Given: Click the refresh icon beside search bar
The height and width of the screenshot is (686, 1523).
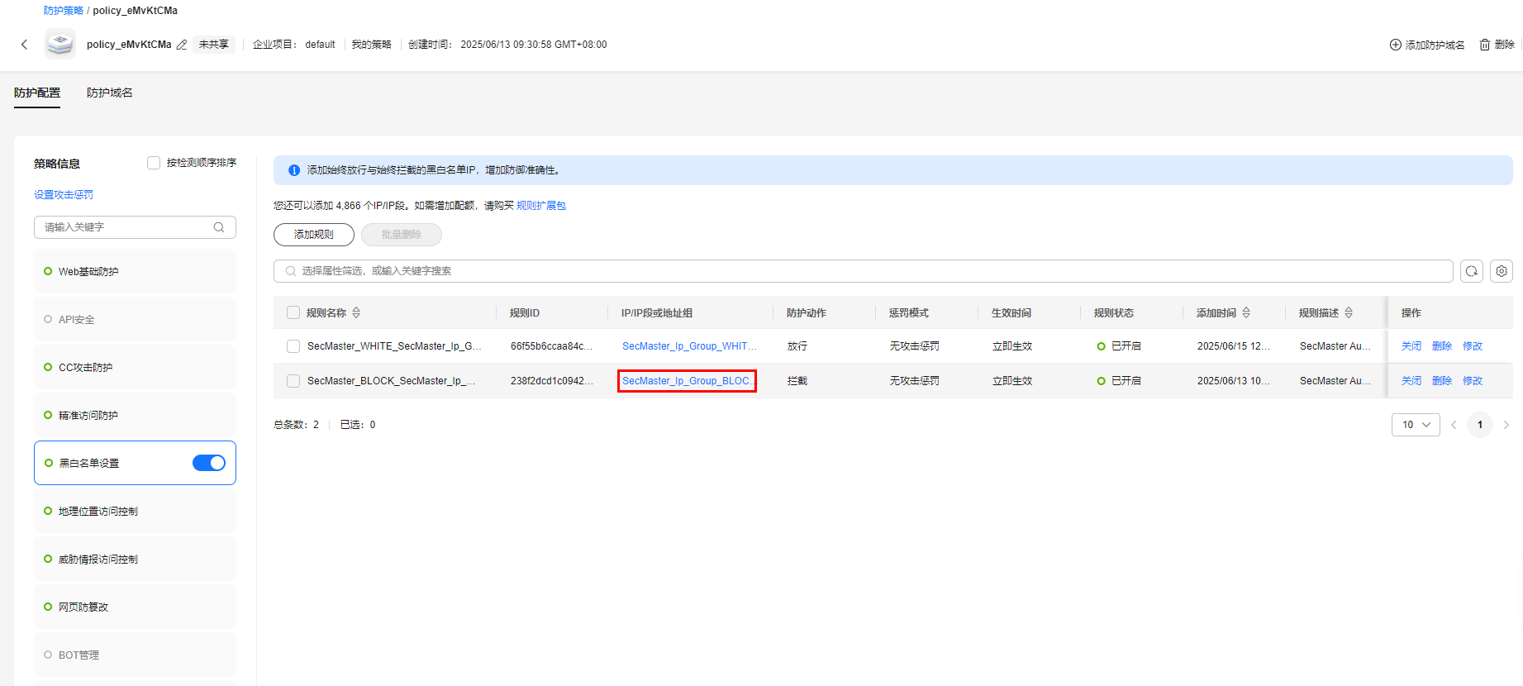Looking at the screenshot, I should 1471,271.
